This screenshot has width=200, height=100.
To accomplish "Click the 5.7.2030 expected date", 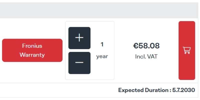I will [184, 90].
